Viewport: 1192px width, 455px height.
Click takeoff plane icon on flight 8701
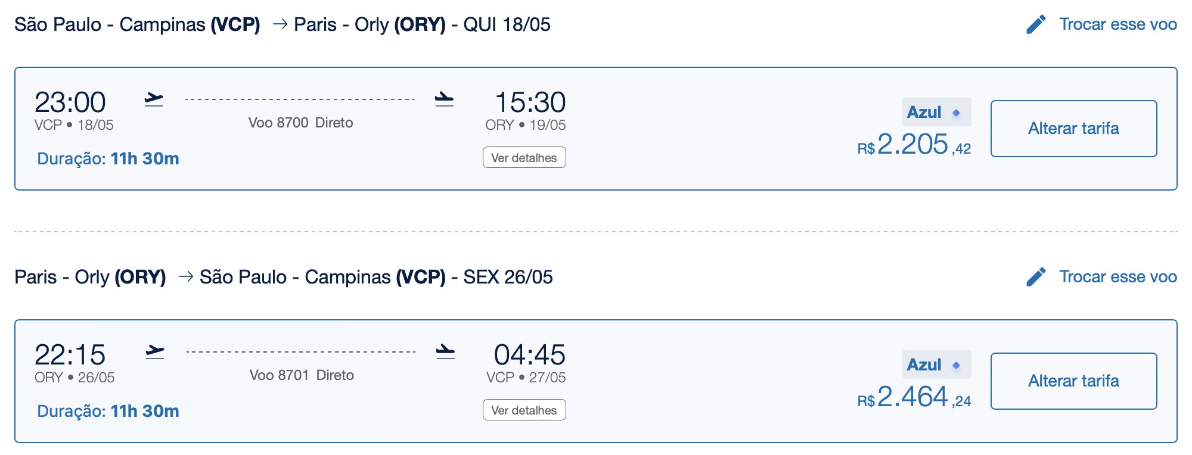(x=155, y=352)
